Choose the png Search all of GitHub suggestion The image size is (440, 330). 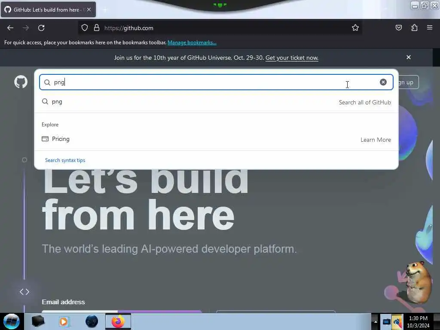coord(216,102)
